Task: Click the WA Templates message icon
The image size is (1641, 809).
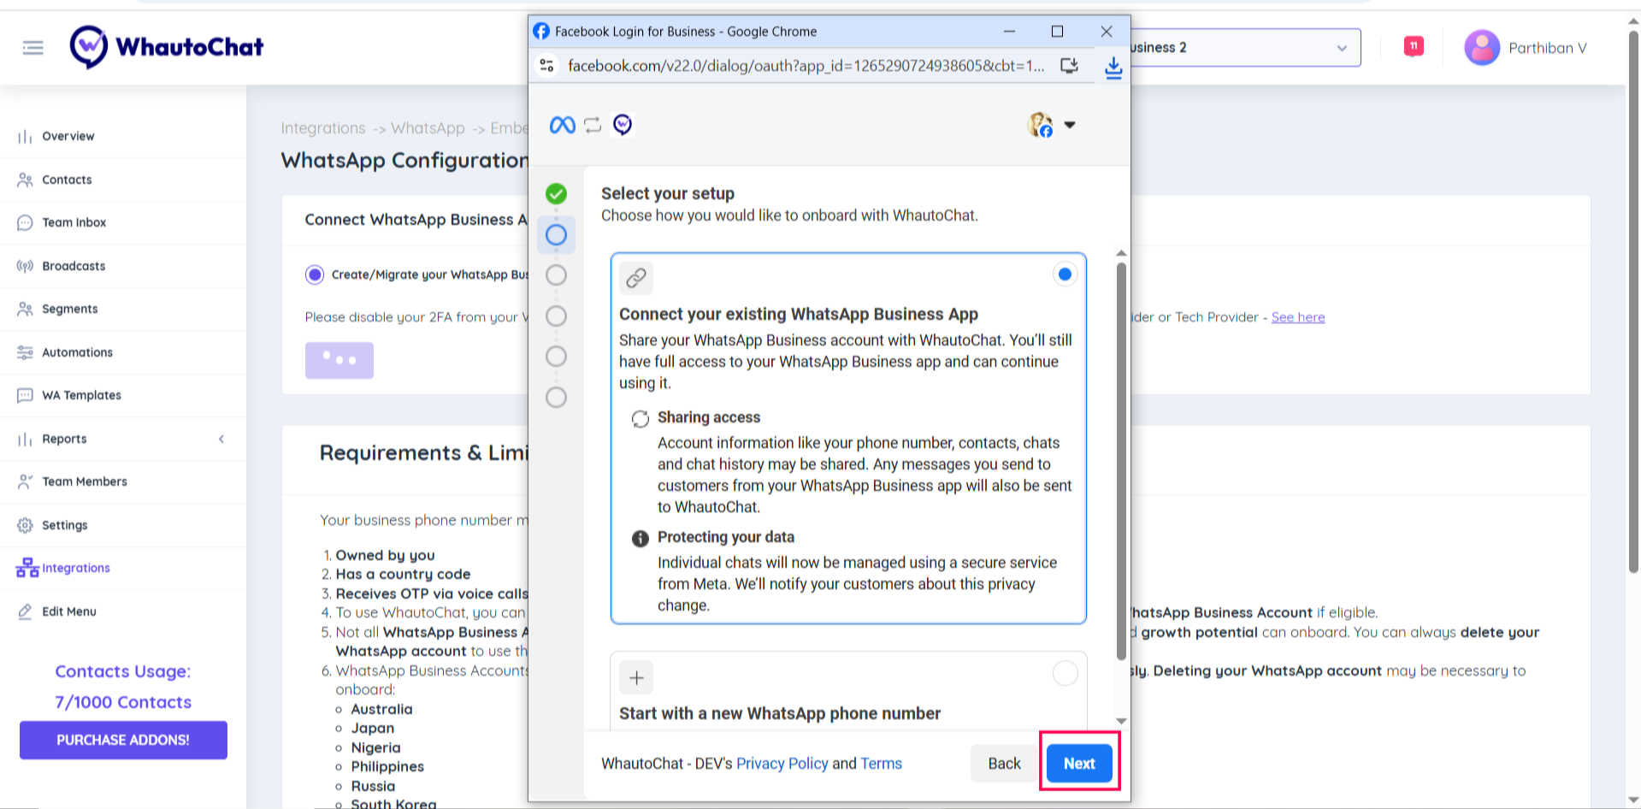Action: 25,395
